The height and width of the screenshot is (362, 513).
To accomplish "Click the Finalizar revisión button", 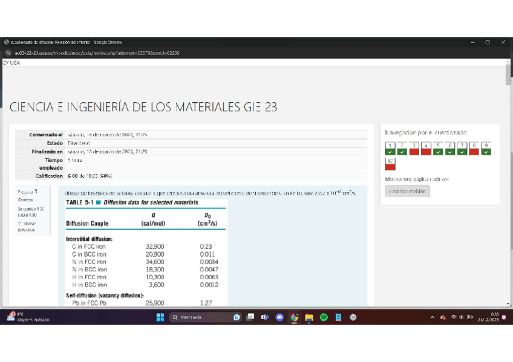I will (407, 191).
